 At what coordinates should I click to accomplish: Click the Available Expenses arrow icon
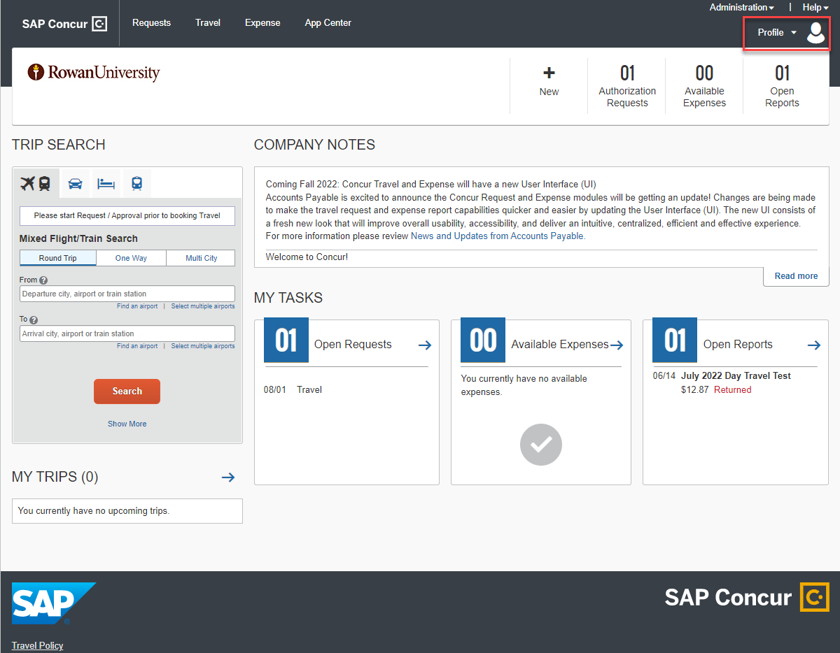tap(617, 345)
